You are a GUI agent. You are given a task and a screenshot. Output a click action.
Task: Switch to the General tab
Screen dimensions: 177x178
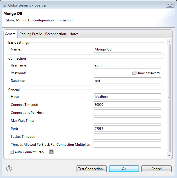pyautogui.click(x=11, y=34)
